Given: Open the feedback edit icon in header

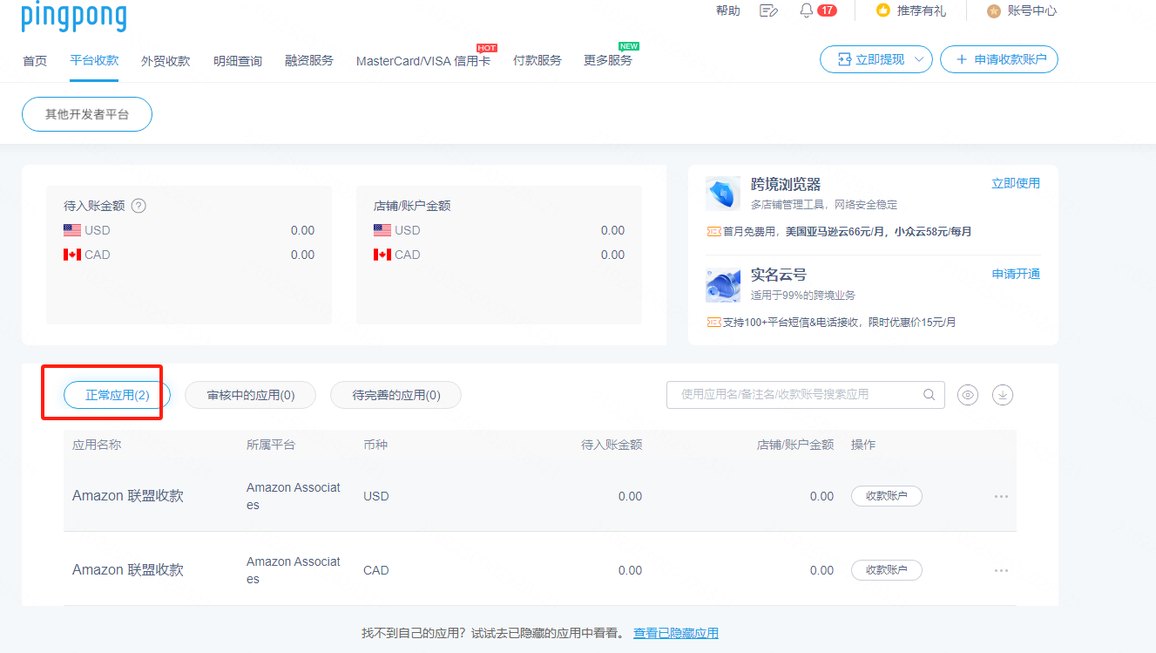Looking at the screenshot, I should 767,10.
